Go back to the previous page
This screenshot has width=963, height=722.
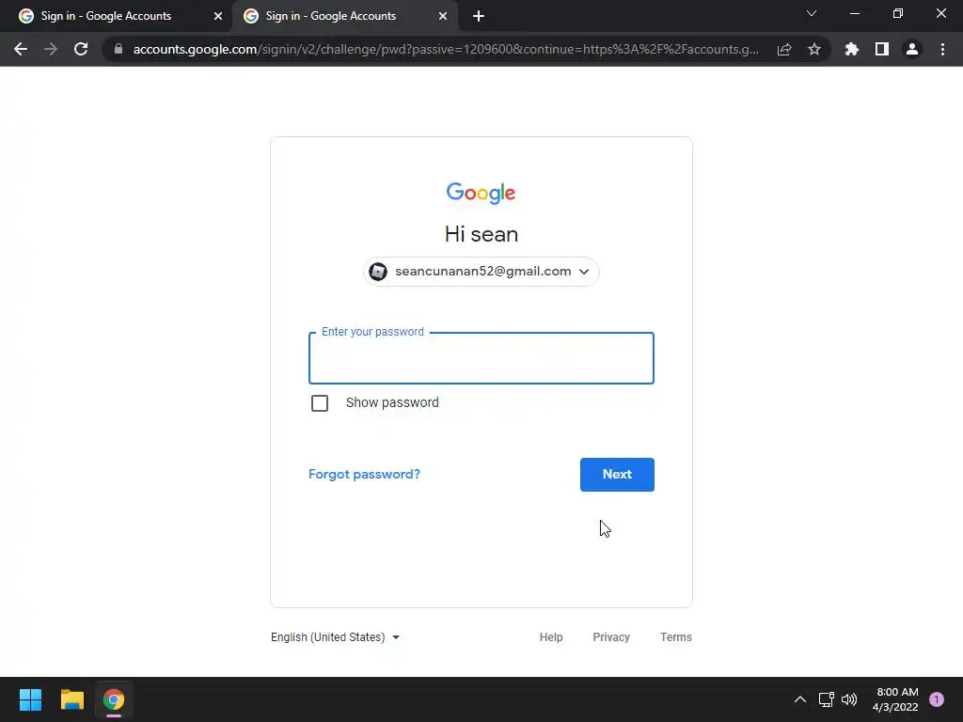(21, 49)
